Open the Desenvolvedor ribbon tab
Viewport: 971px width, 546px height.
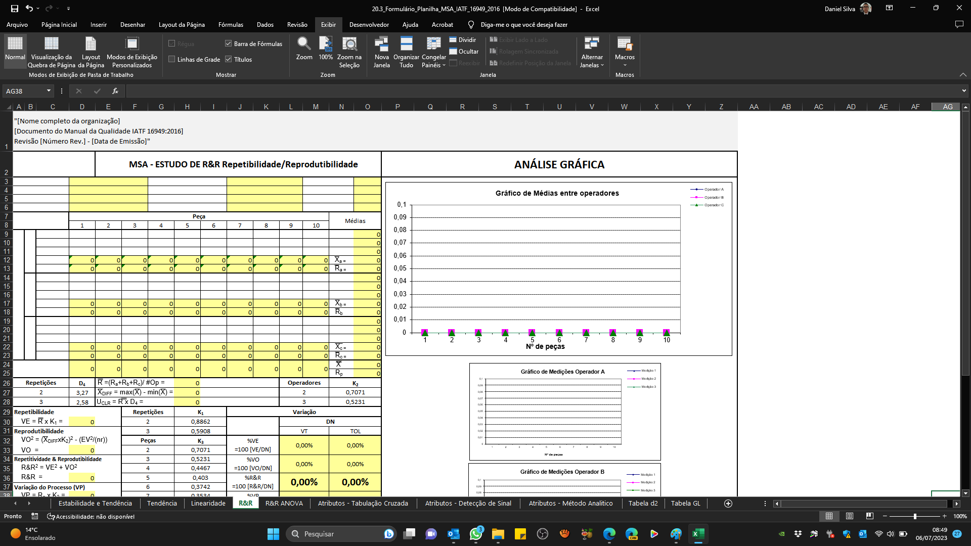point(369,24)
